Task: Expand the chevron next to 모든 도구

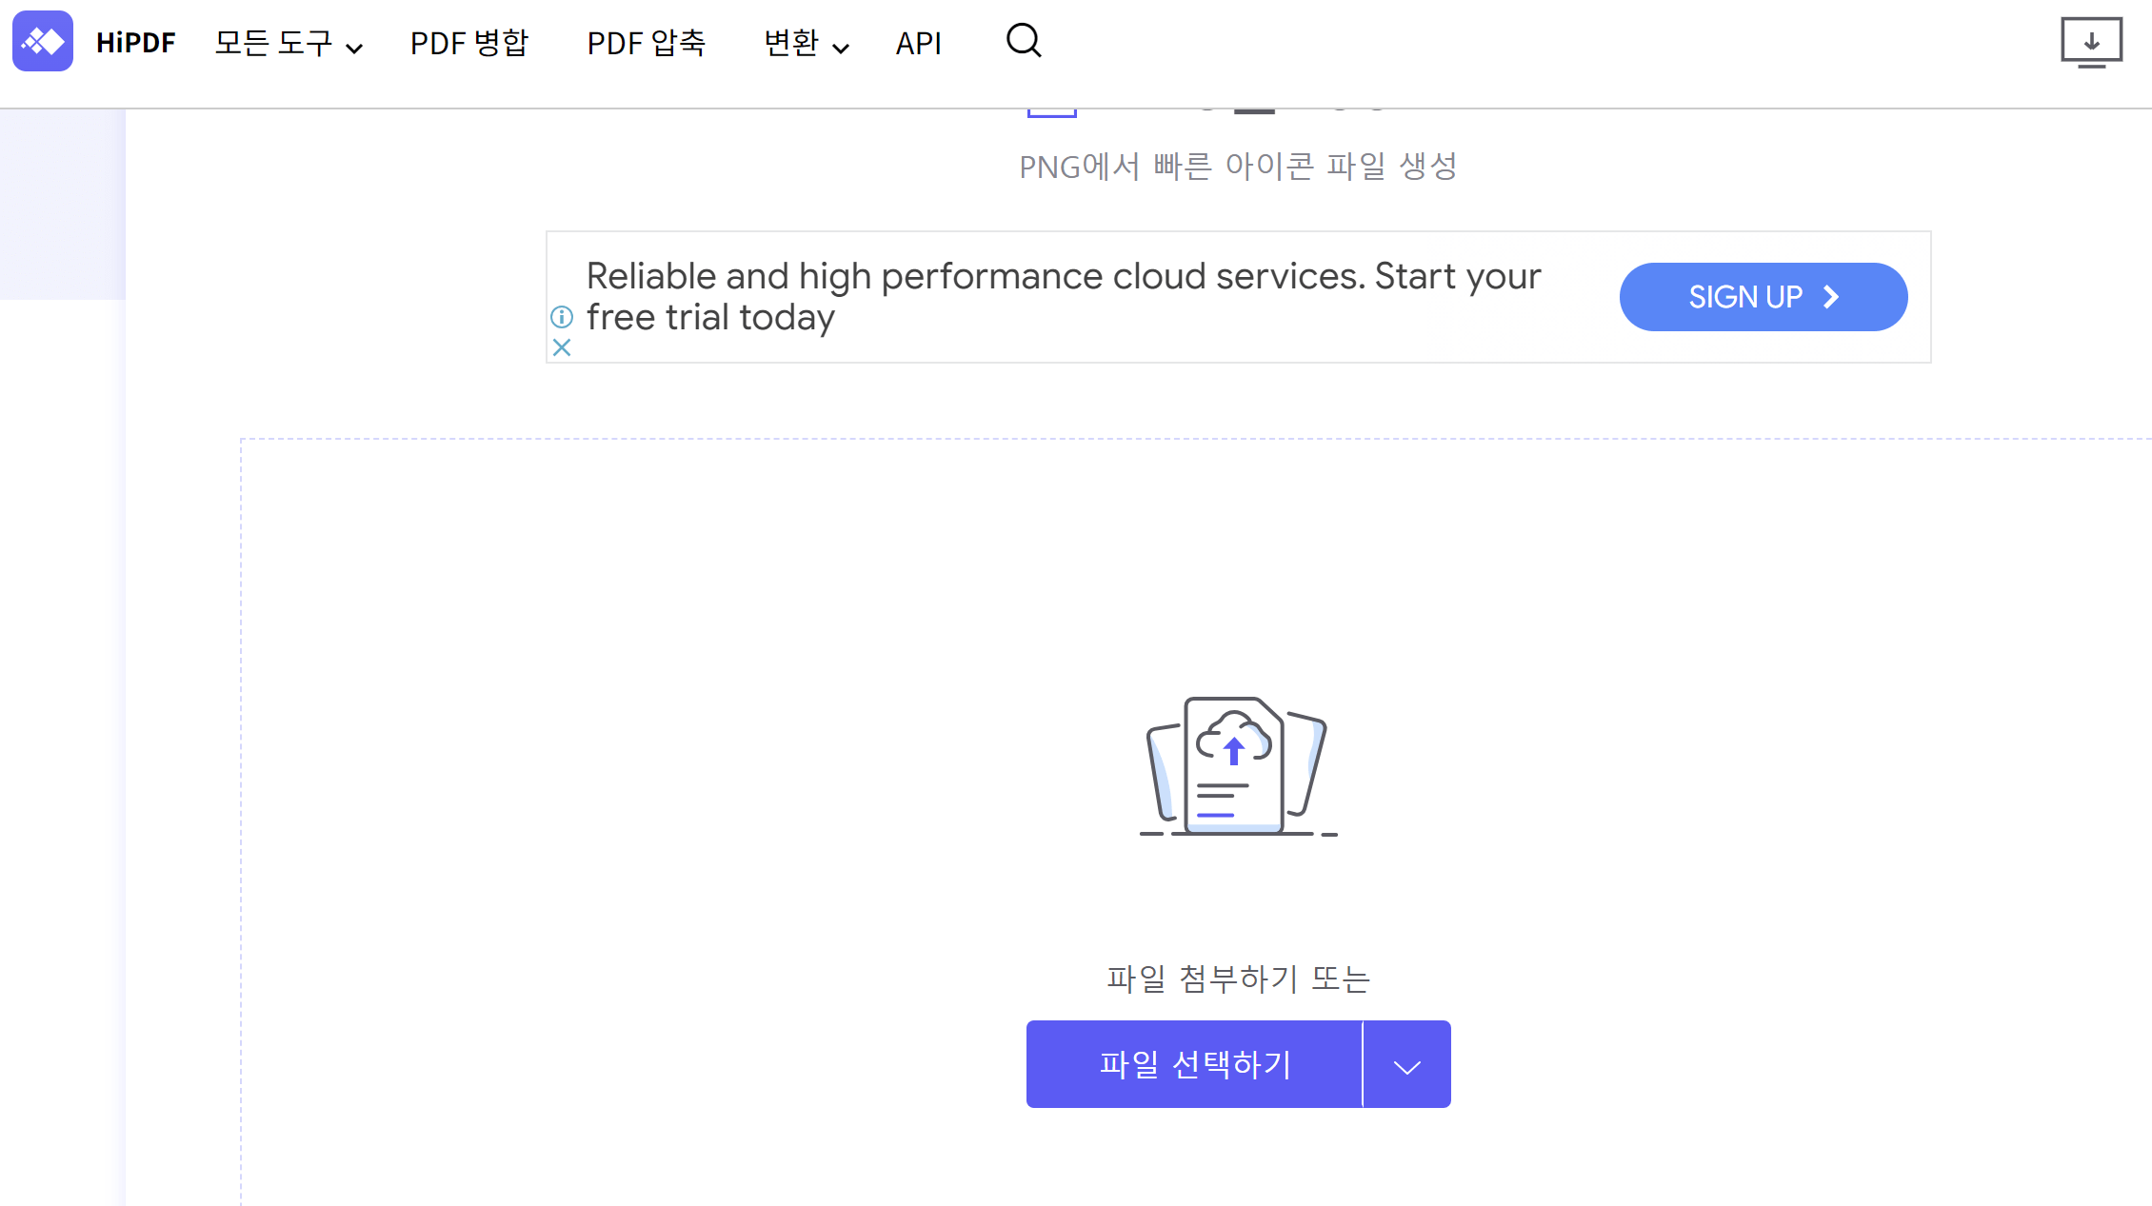Action: point(354,49)
